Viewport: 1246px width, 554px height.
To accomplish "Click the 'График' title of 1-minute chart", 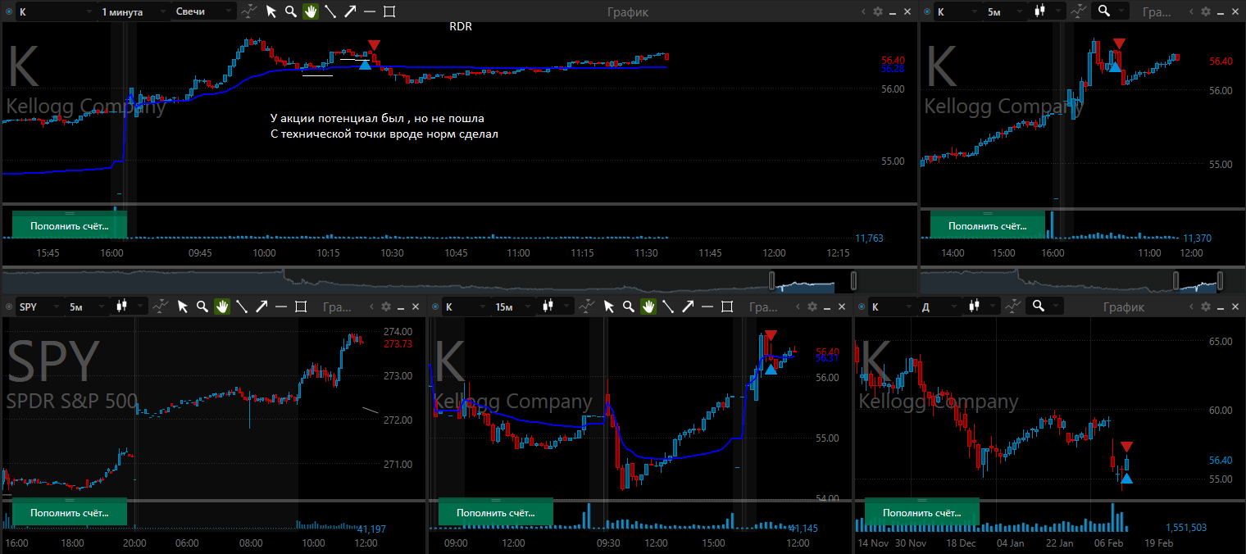I will 628,11.
